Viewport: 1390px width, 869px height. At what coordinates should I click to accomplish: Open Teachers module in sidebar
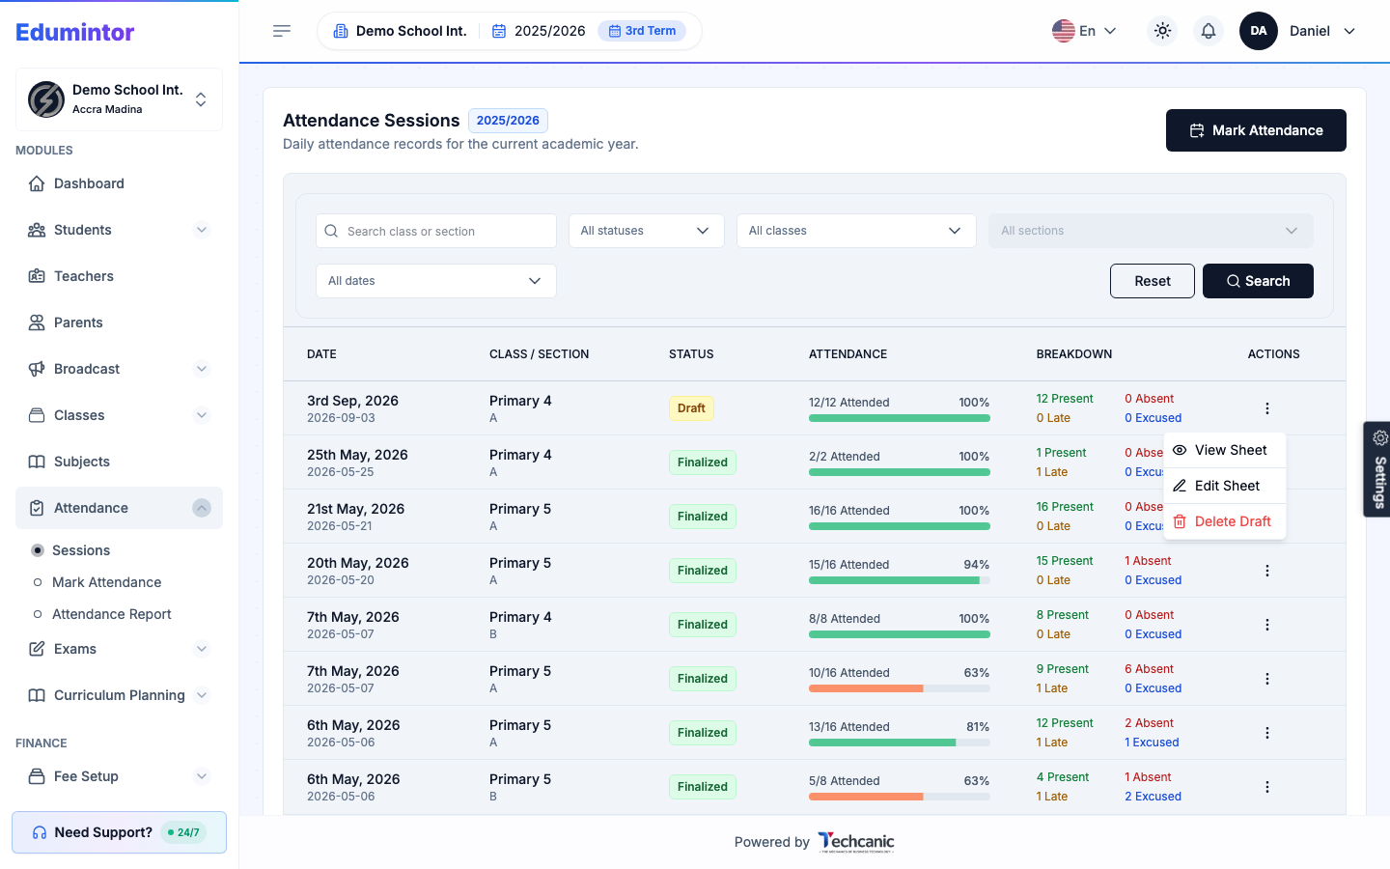pyautogui.click(x=119, y=276)
